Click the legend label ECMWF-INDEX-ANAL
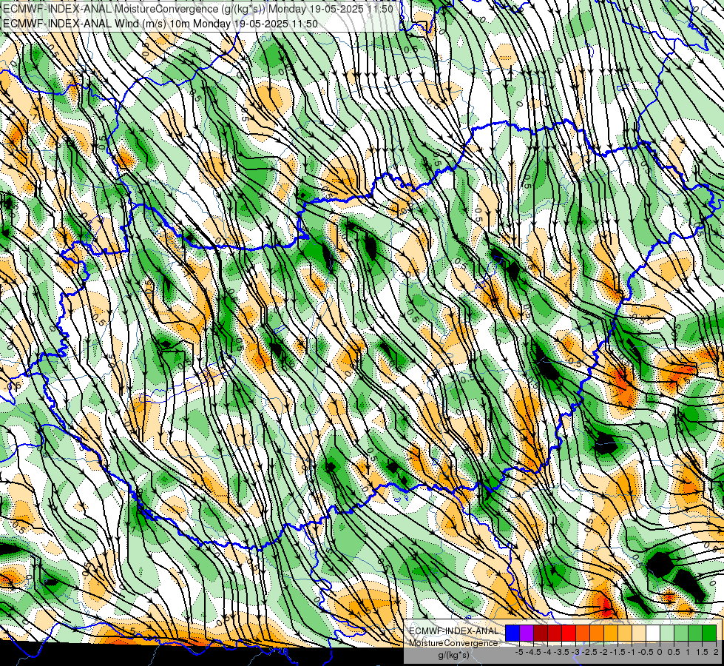This screenshot has height=666, width=724. pos(454,631)
